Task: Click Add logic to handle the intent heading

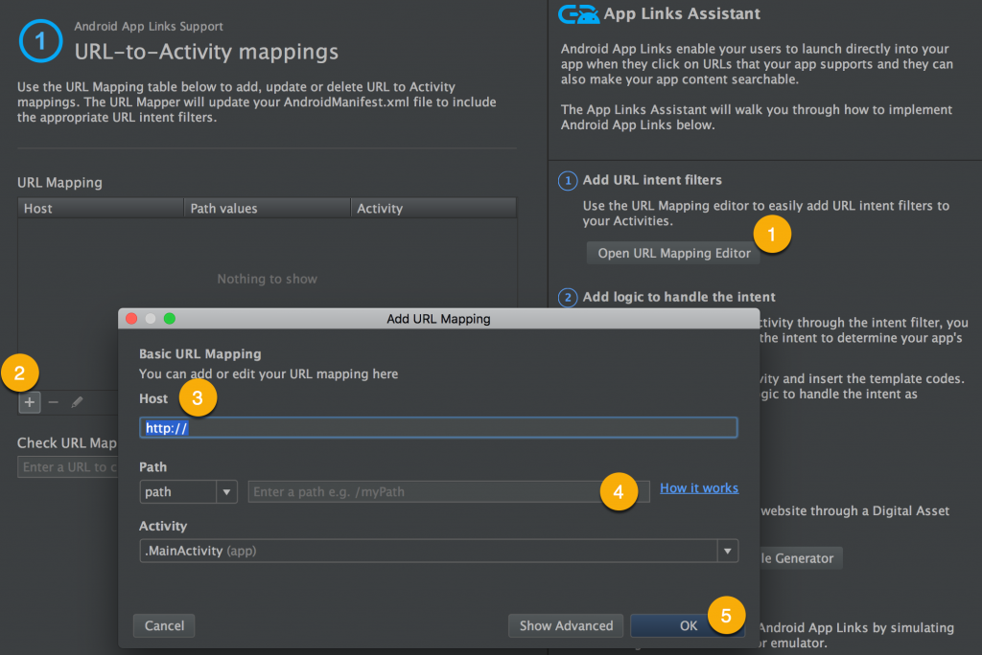Action: [679, 297]
